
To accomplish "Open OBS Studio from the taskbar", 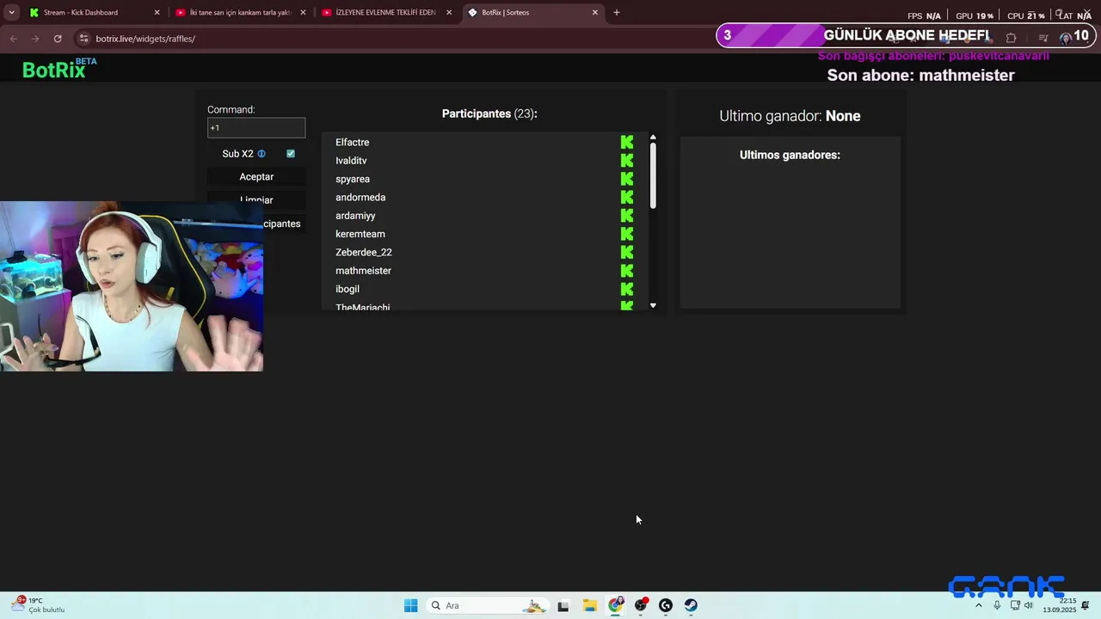I will pos(641,605).
